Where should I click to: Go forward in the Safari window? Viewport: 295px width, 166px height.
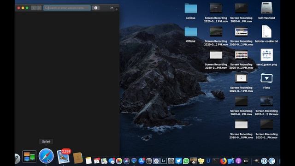tap(39, 8)
